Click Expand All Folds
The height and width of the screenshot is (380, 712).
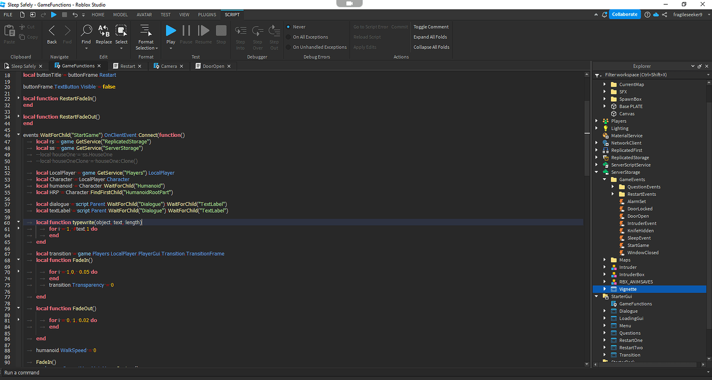pyautogui.click(x=430, y=37)
